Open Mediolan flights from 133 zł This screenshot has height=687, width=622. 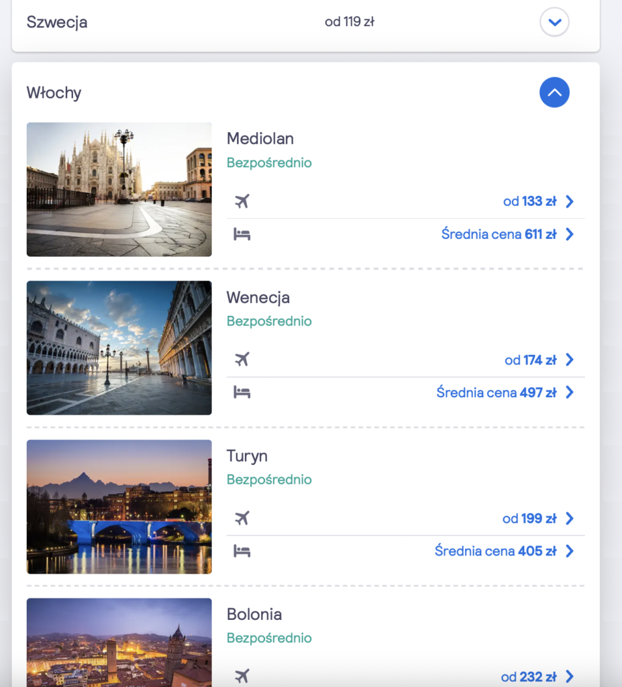click(x=530, y=201)
